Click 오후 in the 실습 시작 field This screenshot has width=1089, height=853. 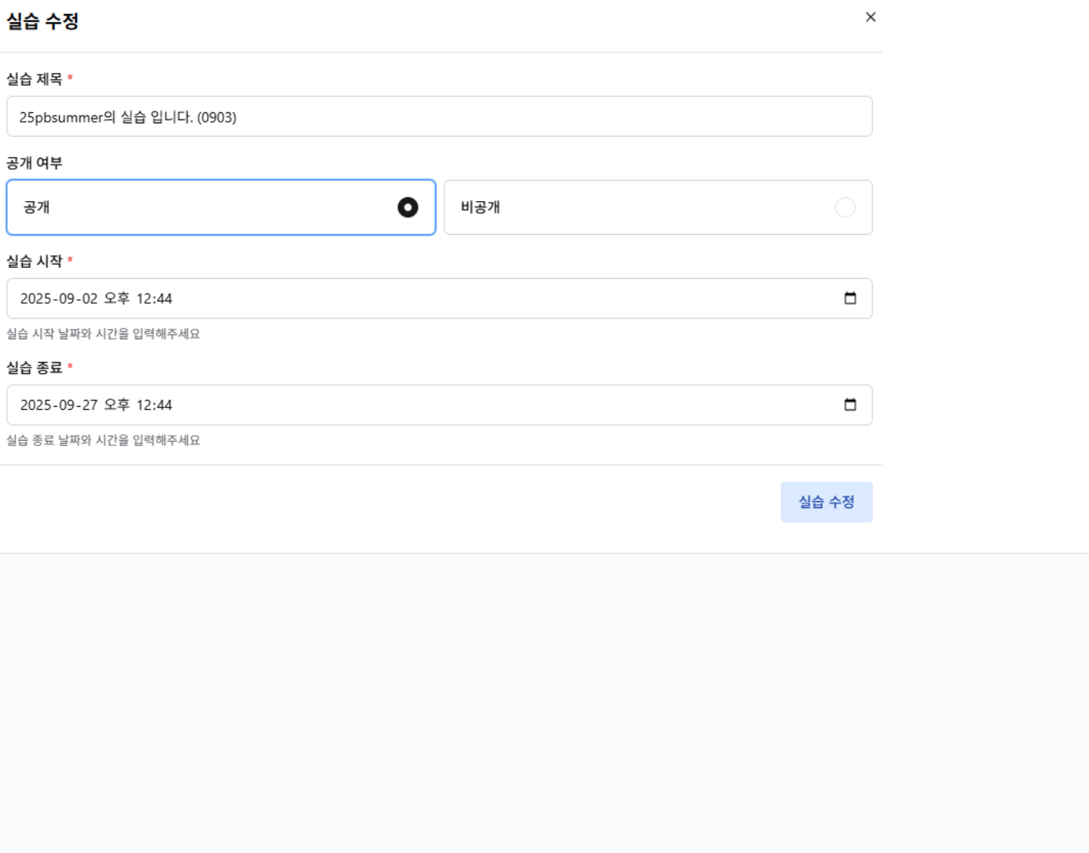[x=116, y=299]
